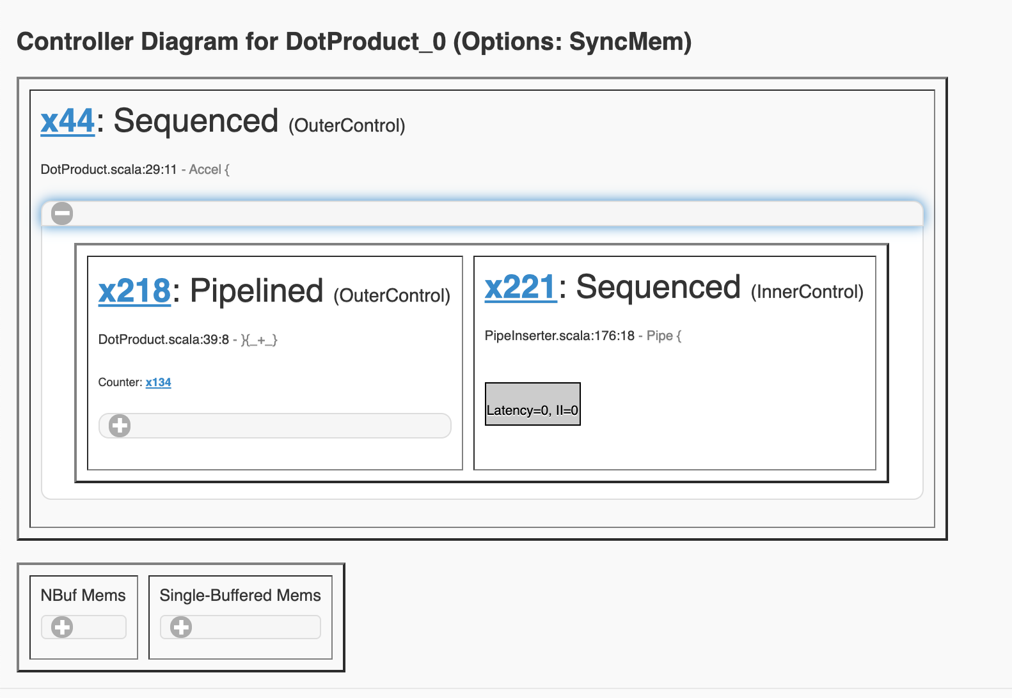This screenshot has height=698, width=1012.
Task: Follow the Counter x134 link
Action: (x=158, y=382)
